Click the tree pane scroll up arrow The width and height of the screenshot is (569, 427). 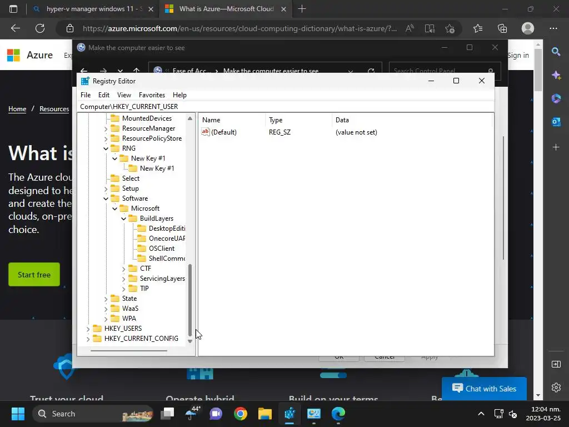(x=190, y=118)
